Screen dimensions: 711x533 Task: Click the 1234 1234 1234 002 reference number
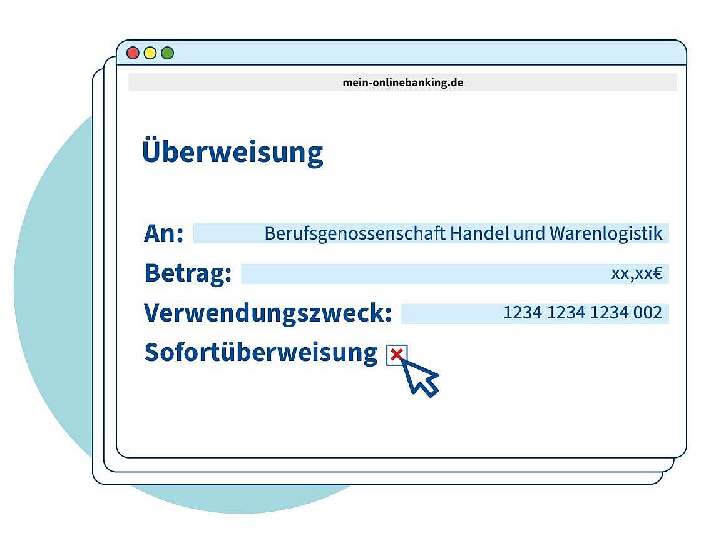click(582, 313)
